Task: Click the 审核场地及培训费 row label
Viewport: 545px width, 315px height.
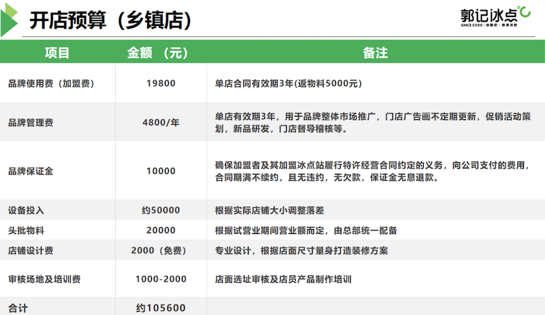Action: coord(44,279)
